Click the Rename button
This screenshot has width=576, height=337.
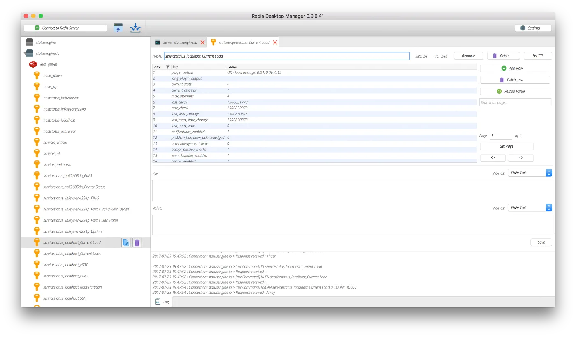pyautogui.click(x=468, y=56)
